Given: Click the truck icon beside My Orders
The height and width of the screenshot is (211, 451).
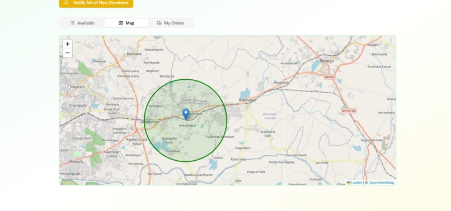Looking at the screenshot, I should tap(159, 23).
